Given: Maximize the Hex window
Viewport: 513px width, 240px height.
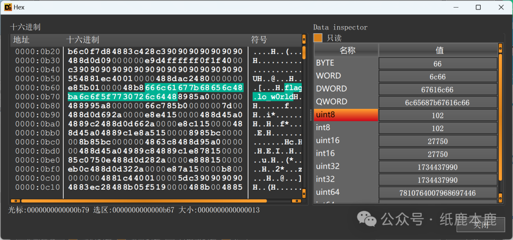Looking at the screenshot, I should pyautogui.click(x=478, y=7).
